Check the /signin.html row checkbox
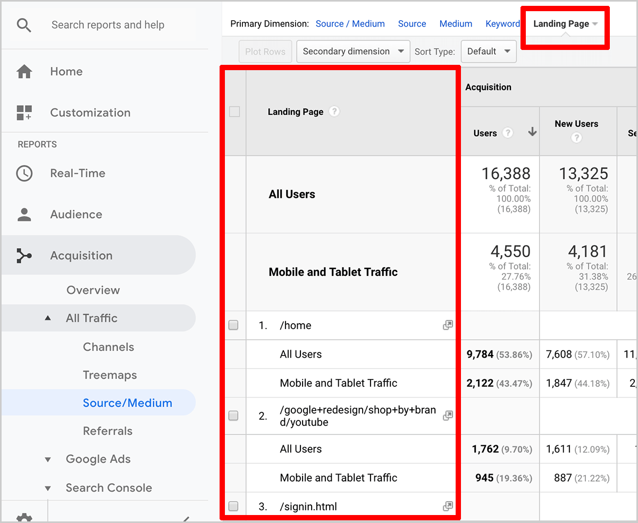 233,506
